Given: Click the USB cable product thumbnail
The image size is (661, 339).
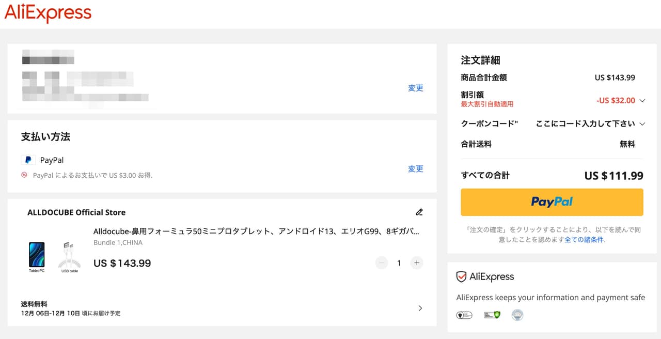Looking at the screenshot, I should coord(69,255).
